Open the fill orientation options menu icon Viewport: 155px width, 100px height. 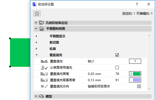(139, 86)
